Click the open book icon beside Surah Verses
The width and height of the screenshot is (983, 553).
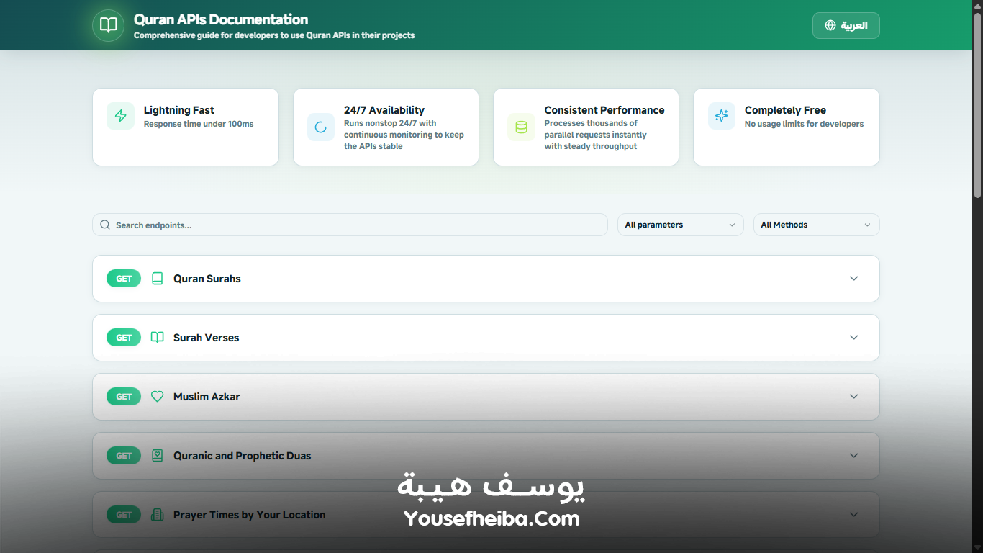click(x=157, y=337)
